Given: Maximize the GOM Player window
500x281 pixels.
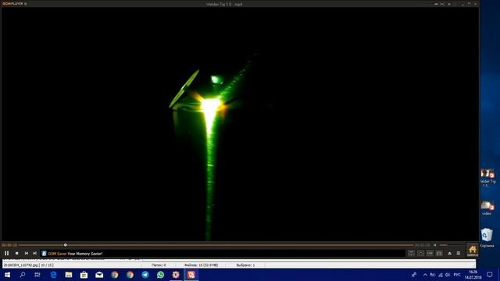Looking at the screenshot, I should tap(469, 4).
